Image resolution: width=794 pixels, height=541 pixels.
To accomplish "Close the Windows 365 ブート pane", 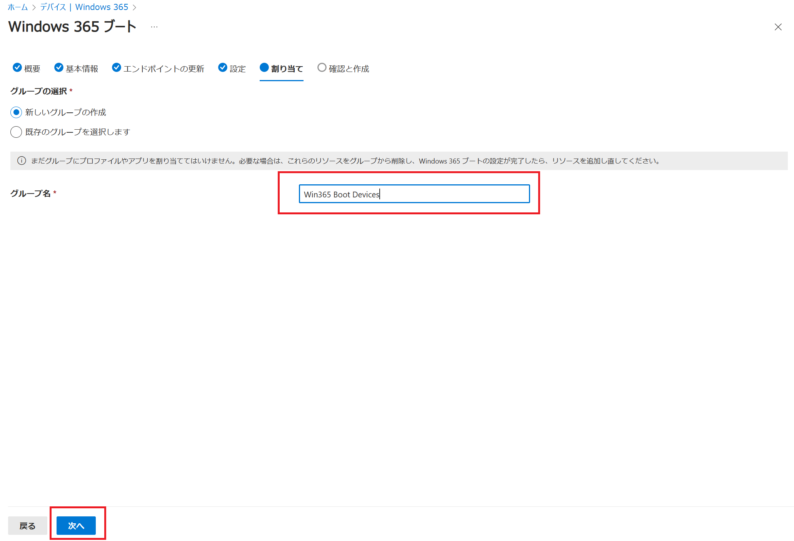I will pyautogui.click(x=778, y=27).
